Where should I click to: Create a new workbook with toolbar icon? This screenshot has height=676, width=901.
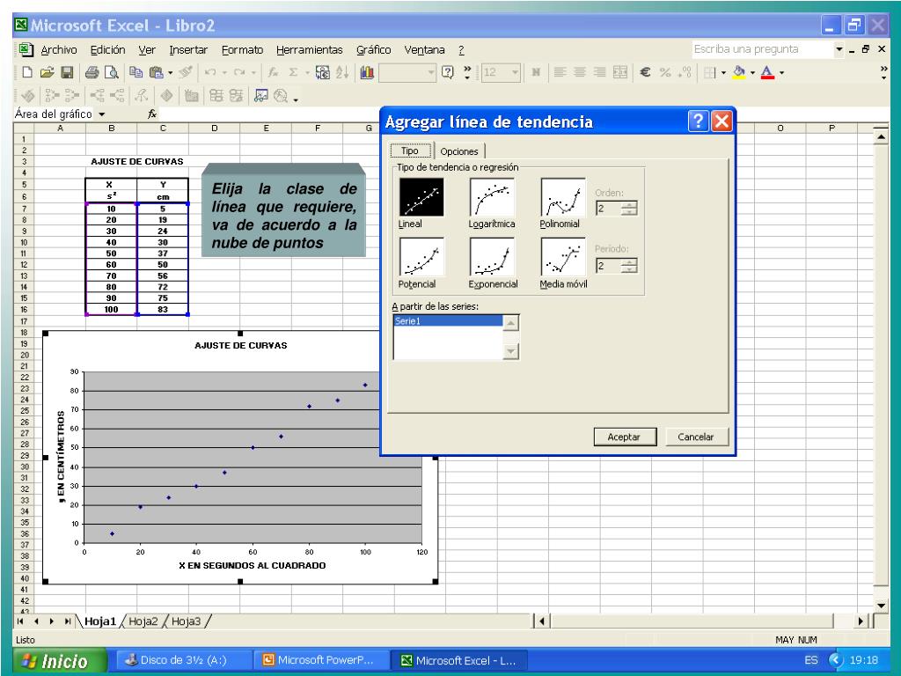27,72
